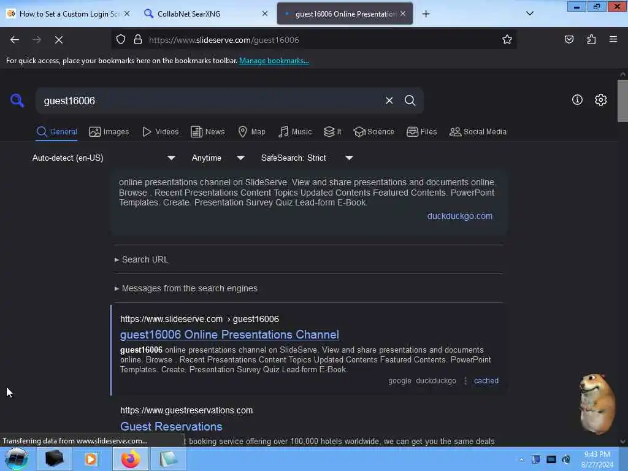628x471 pixels.
Task: Click the monitor-shaped tray icon
Action: tap(551, 459)
